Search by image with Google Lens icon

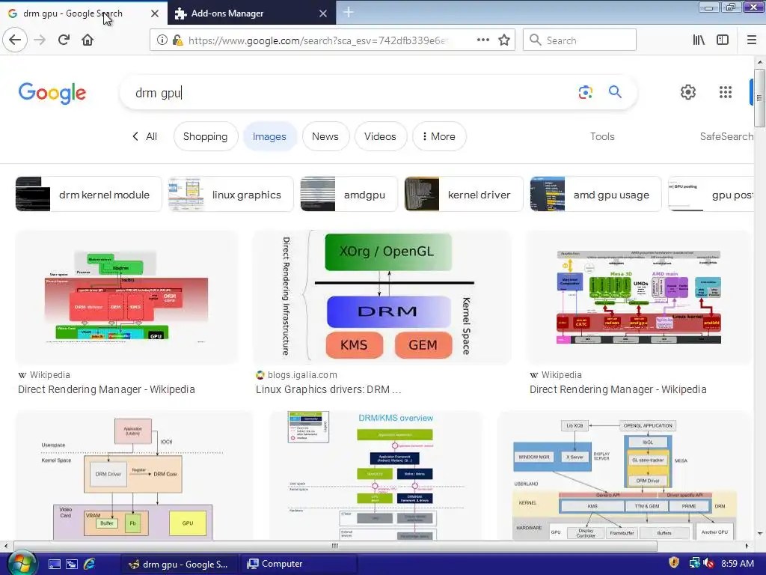coord(585,92)
